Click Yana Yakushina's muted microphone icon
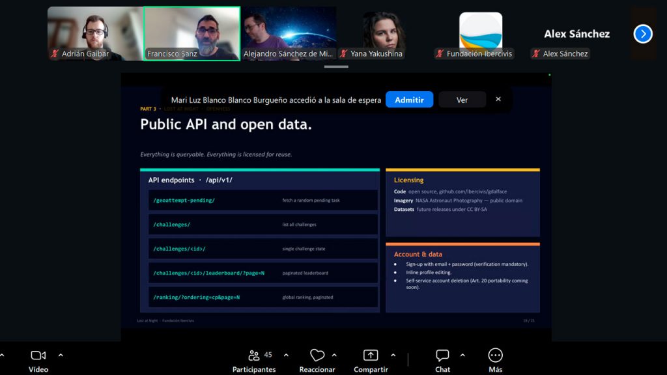Image resolution: width=667 pixels, height=375 pixels. (x=344, y=53)
